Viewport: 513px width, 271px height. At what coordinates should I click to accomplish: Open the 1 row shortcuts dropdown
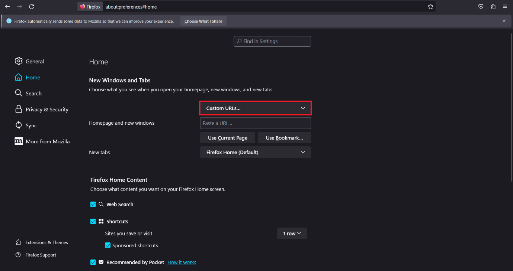point(292,233)
